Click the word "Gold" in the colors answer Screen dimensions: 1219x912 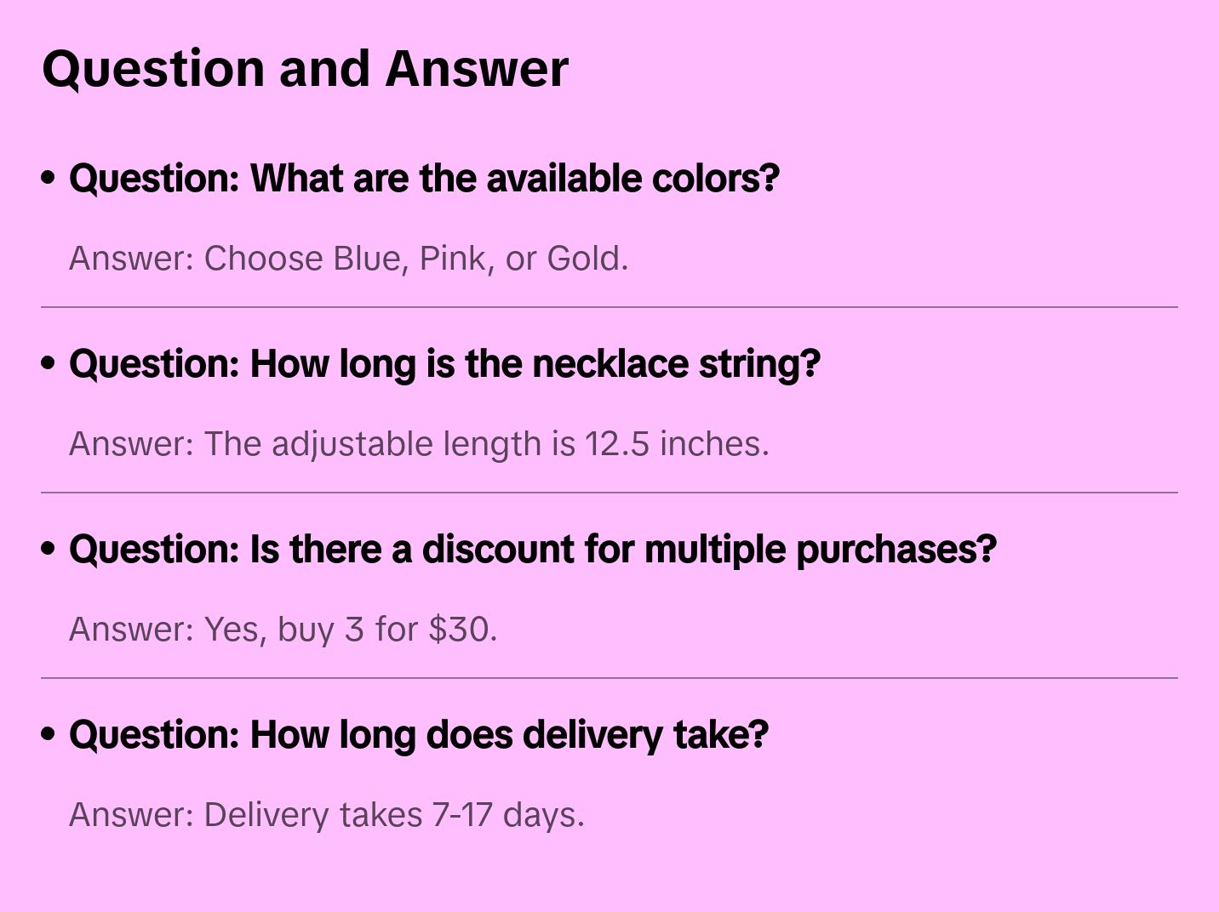584,259
